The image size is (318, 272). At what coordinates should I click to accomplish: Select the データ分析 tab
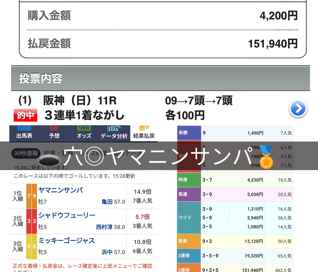(x=114, y=133)
